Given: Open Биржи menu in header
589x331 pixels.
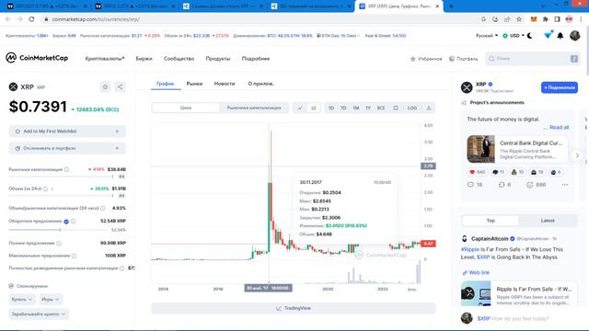Looking at the screenshot, I should click(x=144, y=59).
